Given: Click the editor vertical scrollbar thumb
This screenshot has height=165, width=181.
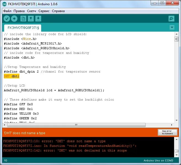Looking at the screenshot, I should [176, 39].
